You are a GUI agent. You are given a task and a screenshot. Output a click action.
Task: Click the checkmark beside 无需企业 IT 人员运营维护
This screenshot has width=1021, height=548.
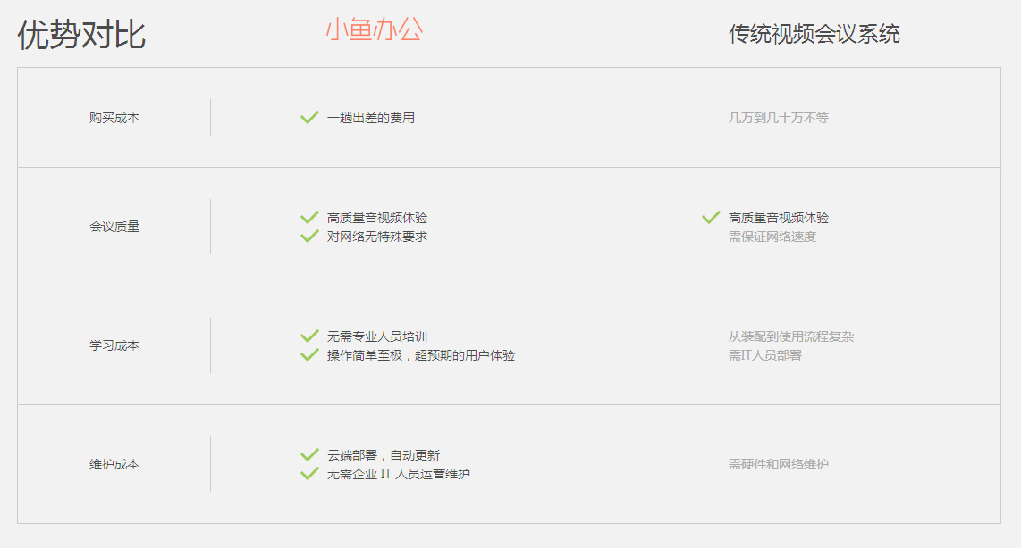point(309,474)
